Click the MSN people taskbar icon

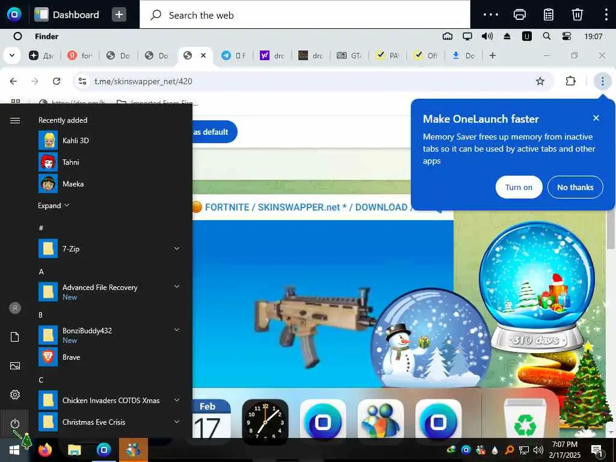pyautogui.click(x=133, y=450)
